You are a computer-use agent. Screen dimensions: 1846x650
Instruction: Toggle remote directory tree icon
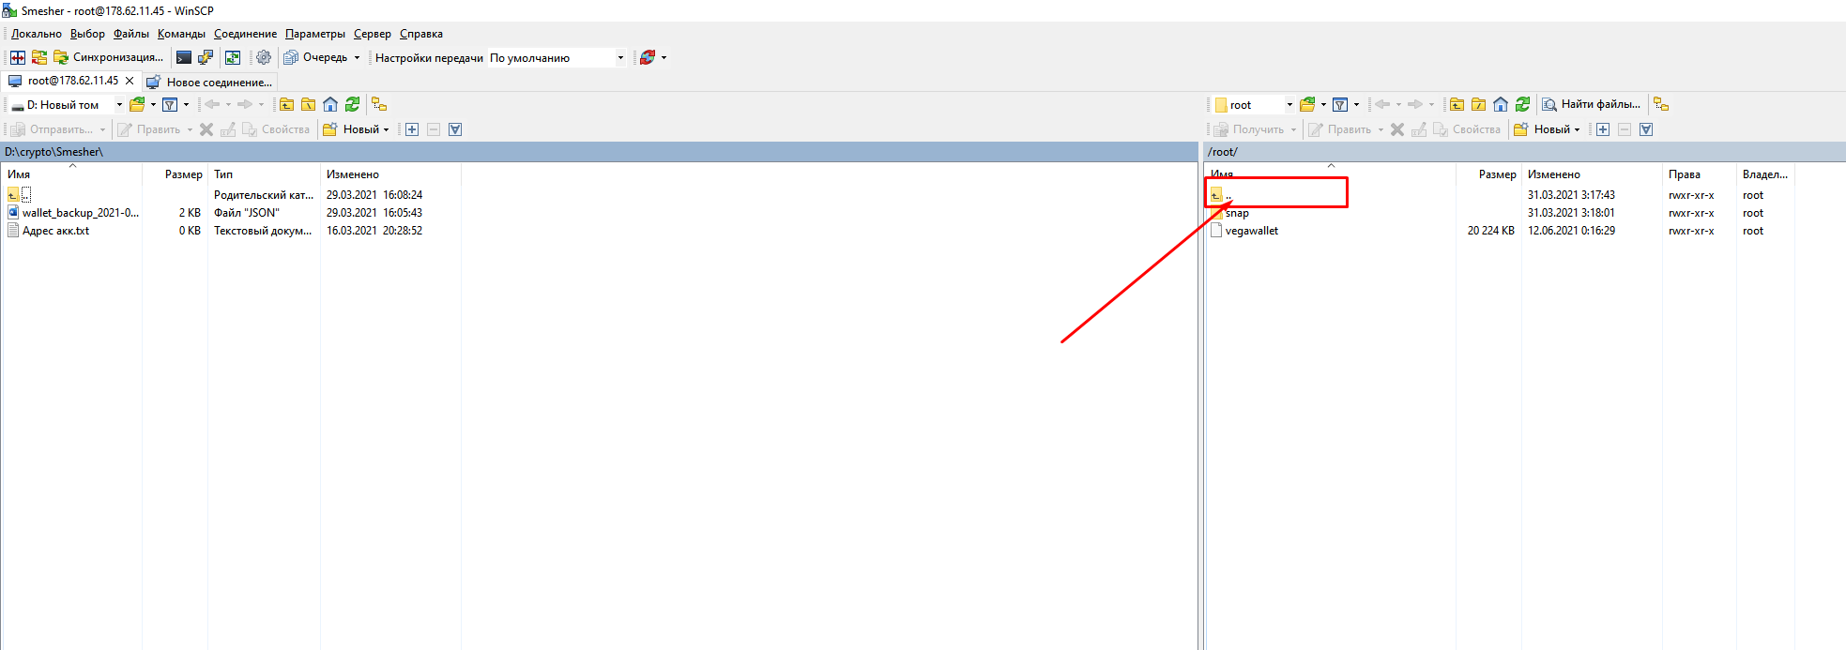[1661, 104]
